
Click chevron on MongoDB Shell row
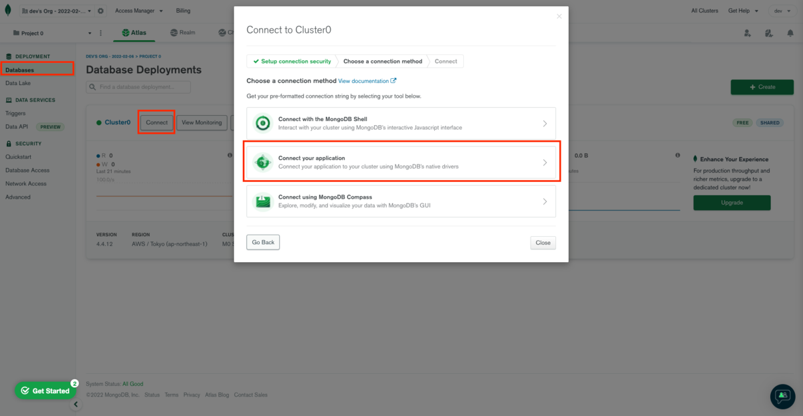(x=545, y=124)
